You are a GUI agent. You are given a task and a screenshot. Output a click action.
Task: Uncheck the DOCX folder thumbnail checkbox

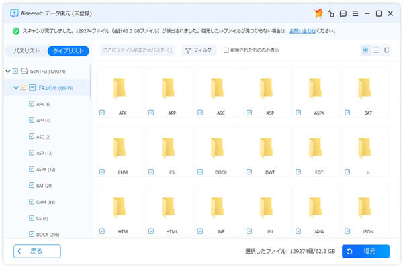coord(200,172)
